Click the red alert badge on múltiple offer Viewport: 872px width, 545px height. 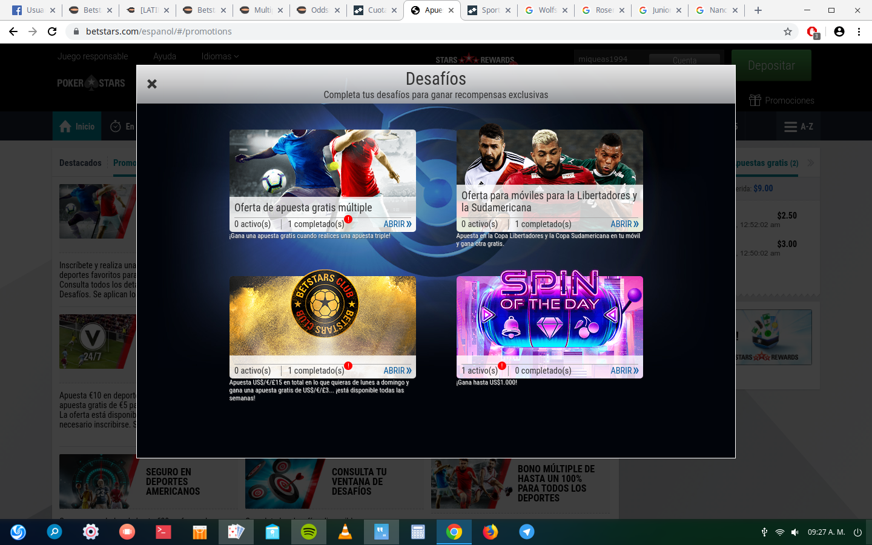[x=348, y=219]
